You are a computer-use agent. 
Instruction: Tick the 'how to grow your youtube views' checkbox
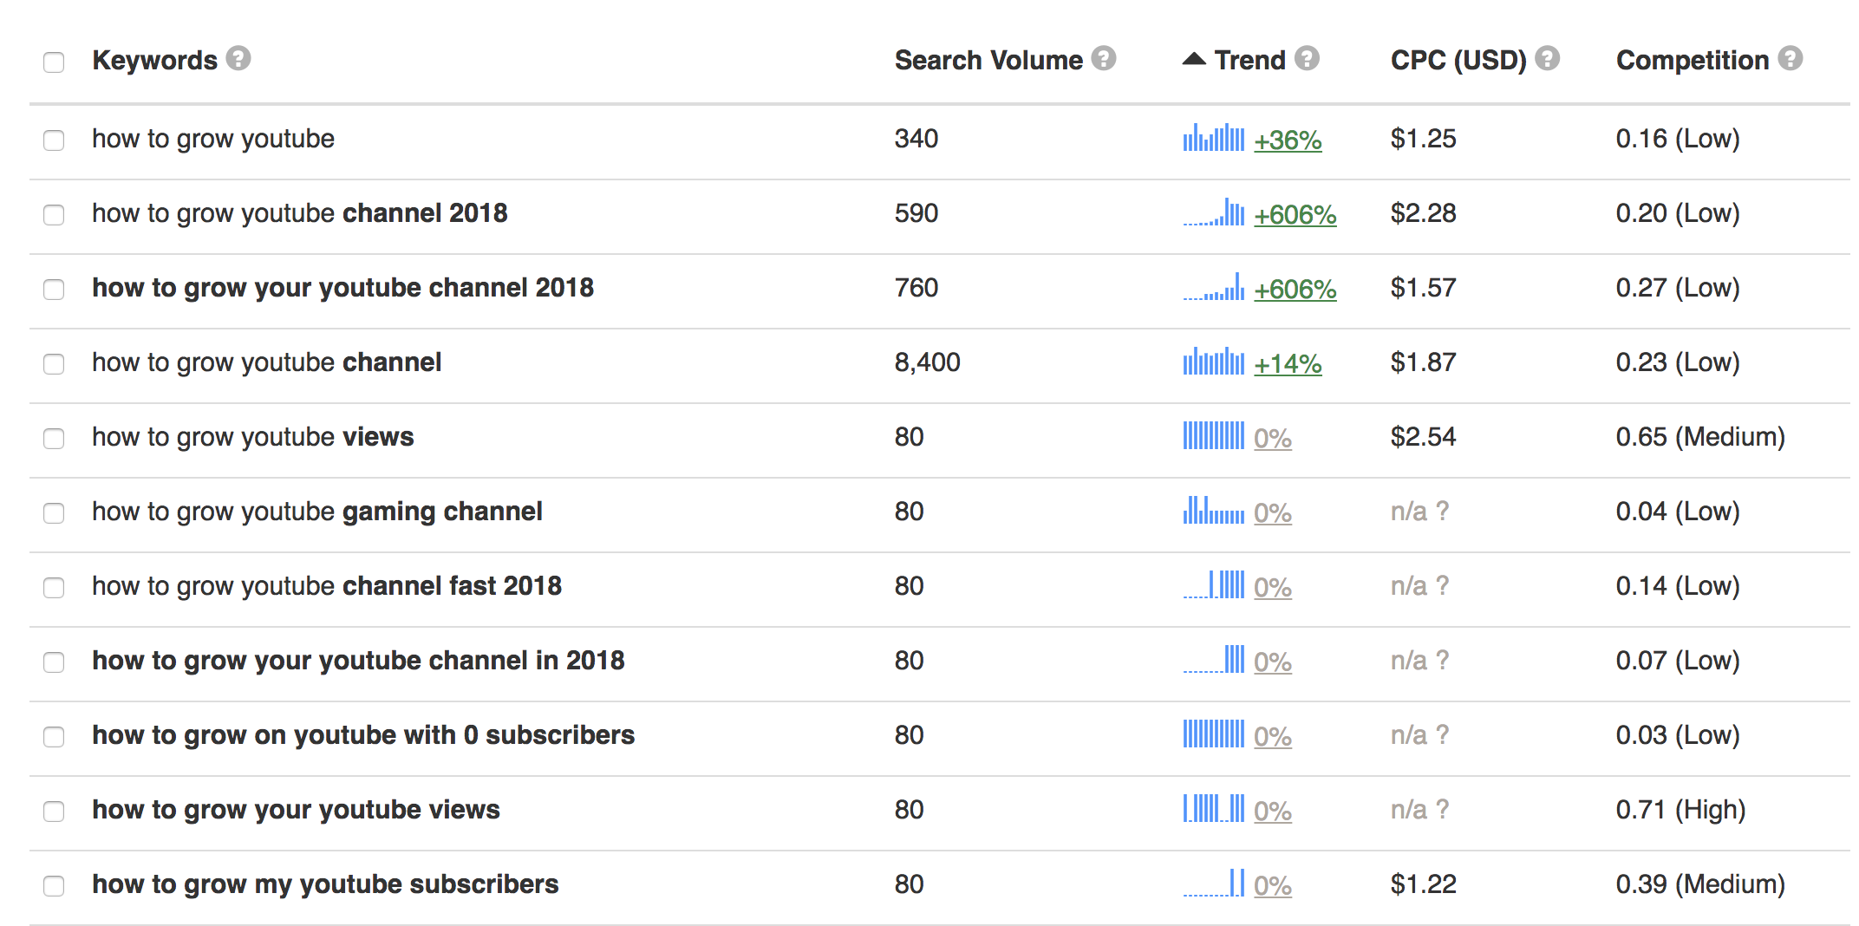54,811
